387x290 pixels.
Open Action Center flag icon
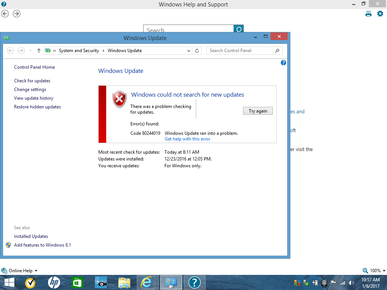click(x=333, y=283)
